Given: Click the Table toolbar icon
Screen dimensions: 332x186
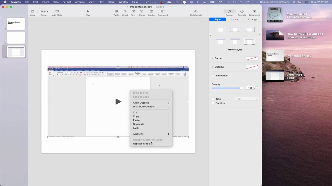Looking at the screenshot, I should 116,11.
